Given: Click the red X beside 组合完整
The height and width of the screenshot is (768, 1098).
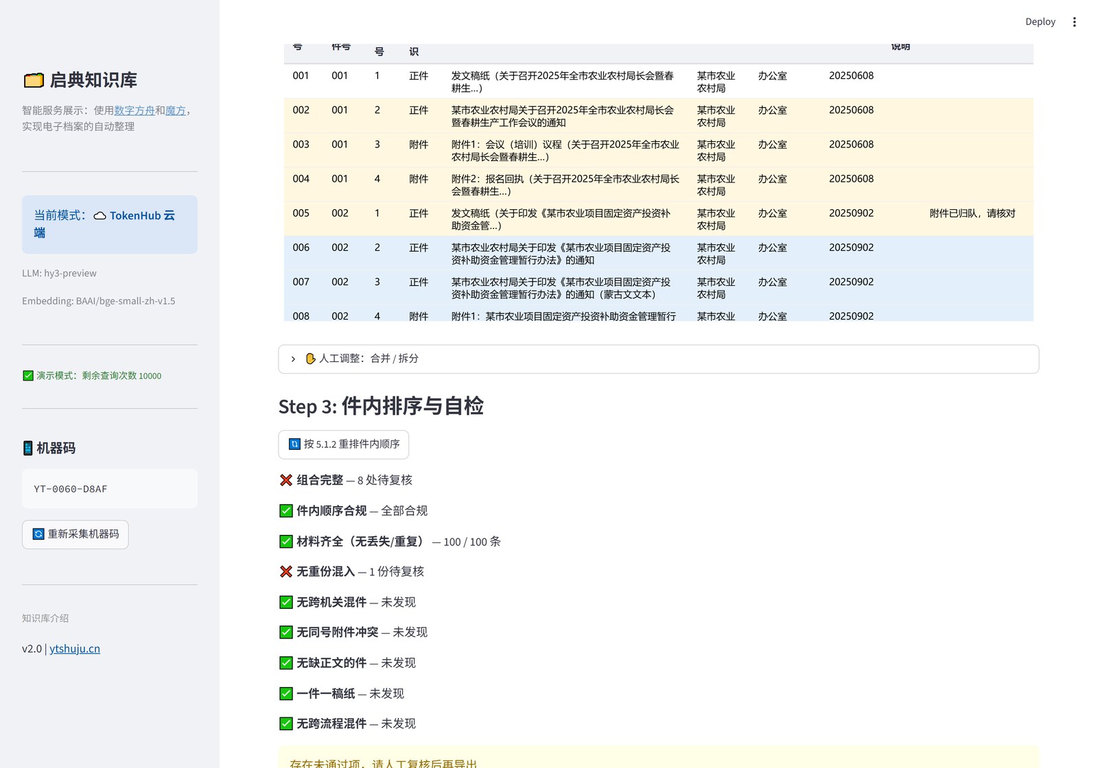Looking at the screenshot, I should coord(286,480).
